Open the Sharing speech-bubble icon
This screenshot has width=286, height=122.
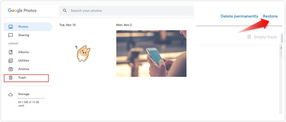click(11, 35)
